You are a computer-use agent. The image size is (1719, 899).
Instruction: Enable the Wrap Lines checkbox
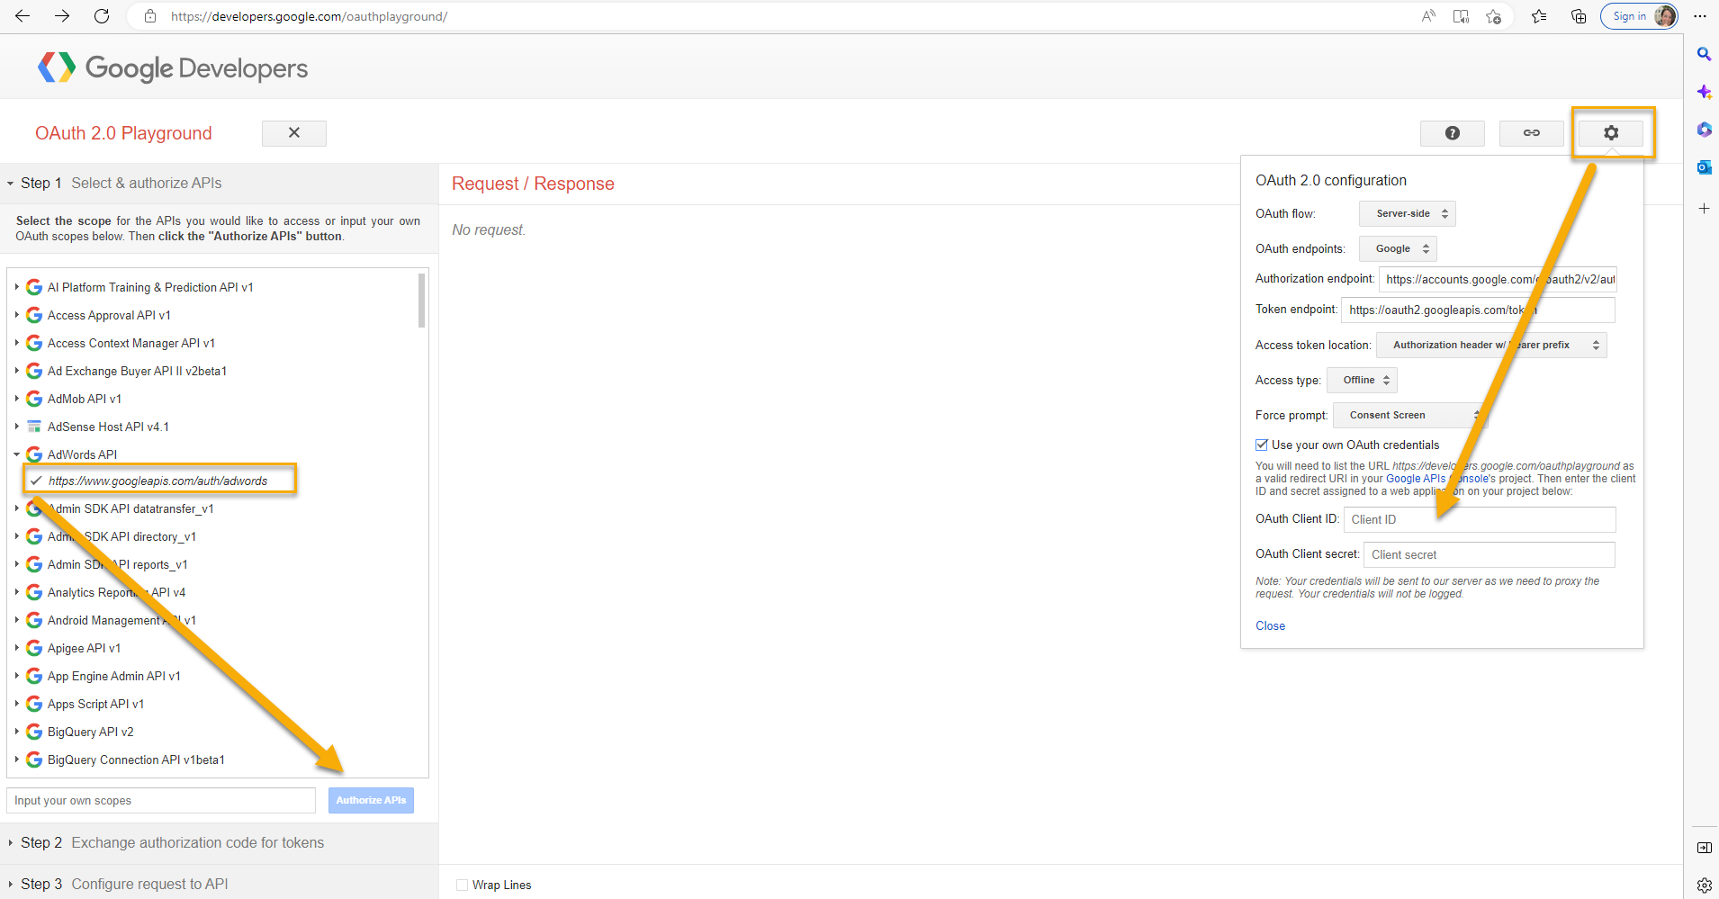(462, 885)
